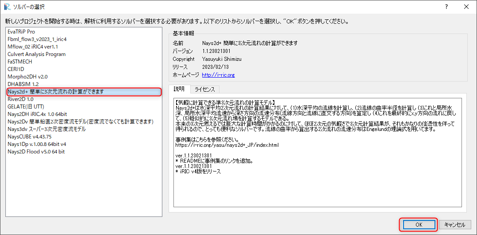
Task: Click the iRIC logo in title bar
Action: 8,7
